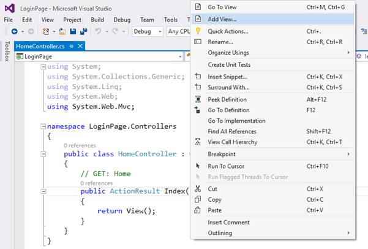Image resolution: width=368 pixels, height=249 pixels.
Task: Click the Navigate Backward arrow icon
Action: pos(15,31)
